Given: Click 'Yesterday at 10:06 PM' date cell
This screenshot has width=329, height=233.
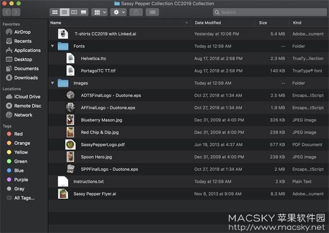Looking at the screenshot, I should pyautogui.click(x=217, y=34).
